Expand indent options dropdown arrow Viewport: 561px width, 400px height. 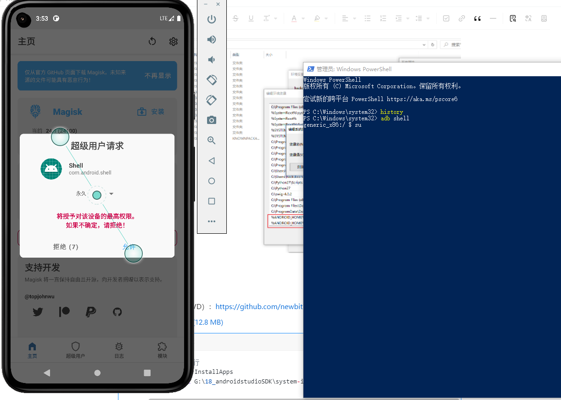[x=408, y=19]
